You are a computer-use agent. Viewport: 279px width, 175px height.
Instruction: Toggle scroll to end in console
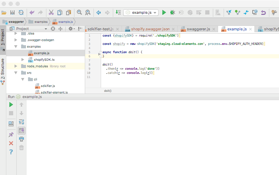pyautogui.click(x=21, y=130)
